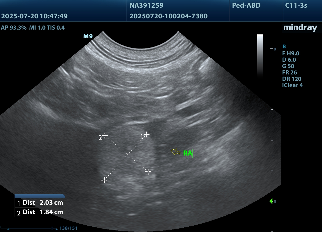Click the mindray logo

click(300, 28)
